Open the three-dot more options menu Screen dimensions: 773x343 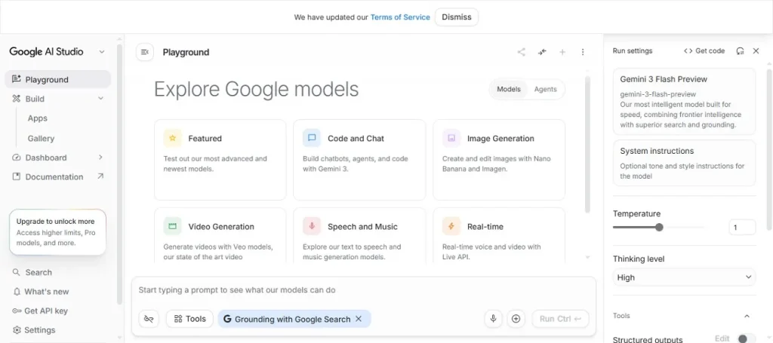point(583,52)
